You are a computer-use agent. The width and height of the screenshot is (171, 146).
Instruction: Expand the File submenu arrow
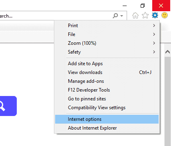coord(154,34)
